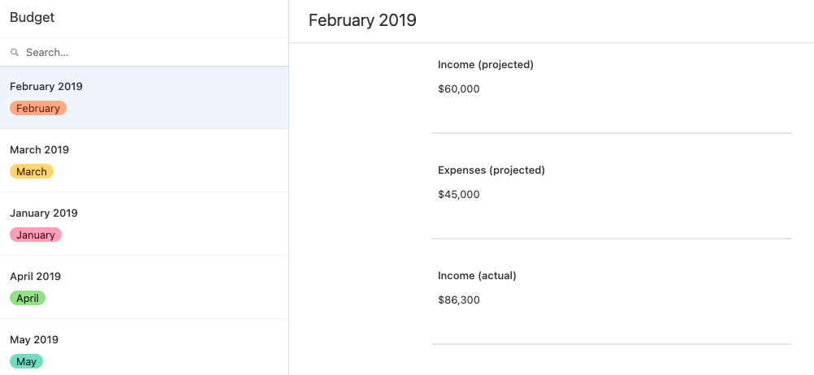Click the search magnifier icon
This screenshot has width=814, height=375.
(15, 53)
